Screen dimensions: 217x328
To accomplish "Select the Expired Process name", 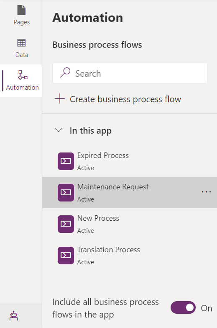I will pos(103,156).
